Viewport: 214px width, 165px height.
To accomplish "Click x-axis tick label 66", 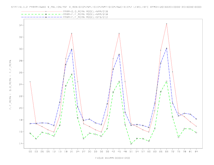I will [x=161, y=152].
